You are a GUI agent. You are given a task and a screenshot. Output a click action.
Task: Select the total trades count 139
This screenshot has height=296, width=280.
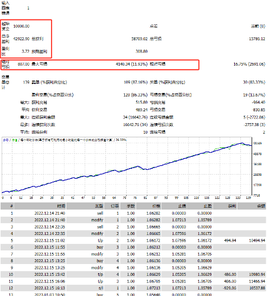click(26, 82)
